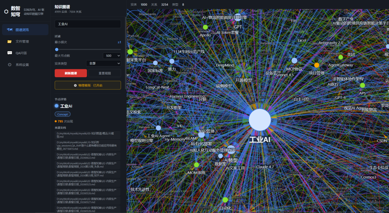Click the 私有化部署 graph label

click(x=201, y=144)
